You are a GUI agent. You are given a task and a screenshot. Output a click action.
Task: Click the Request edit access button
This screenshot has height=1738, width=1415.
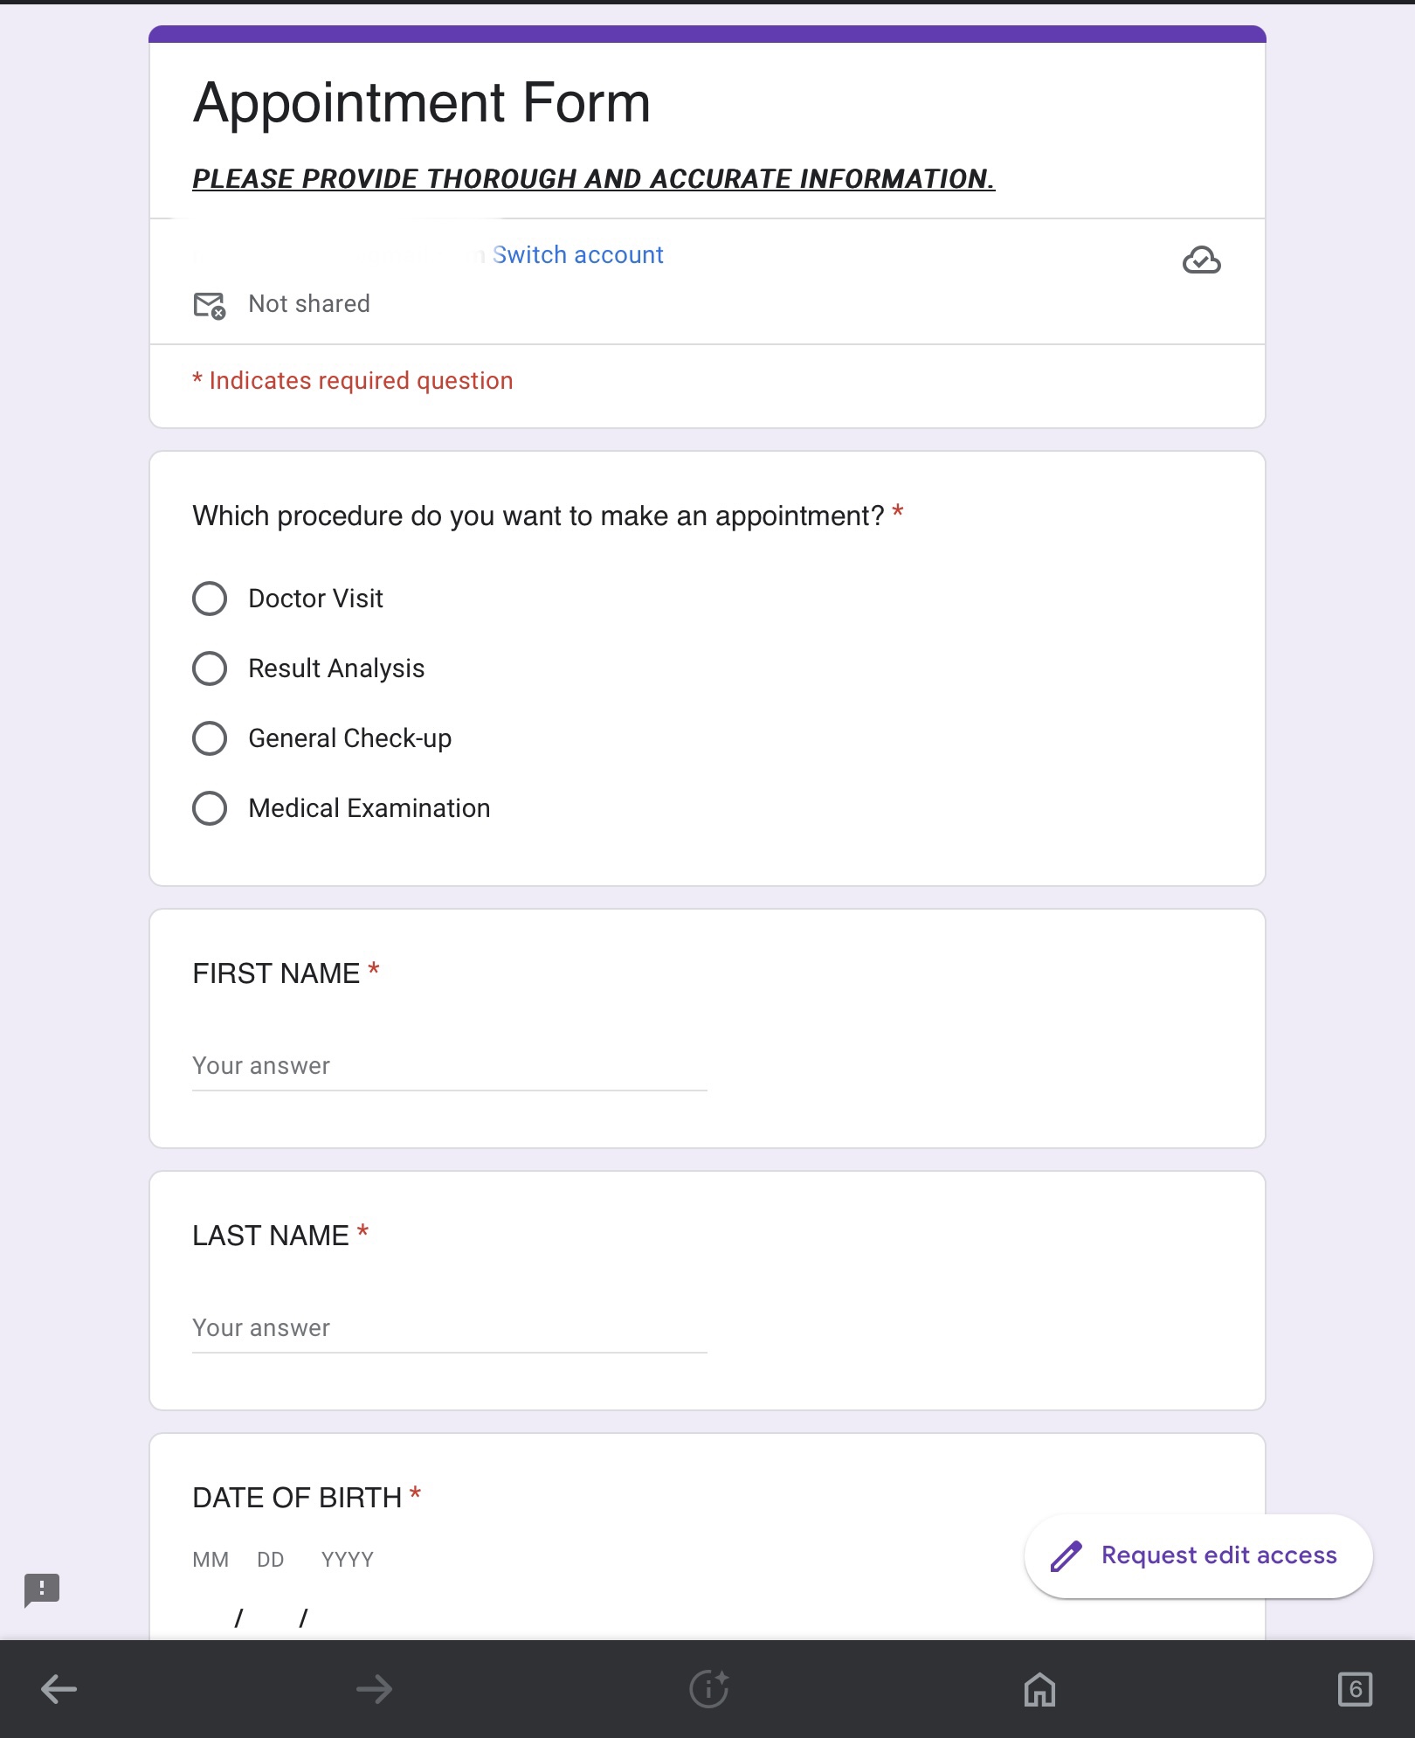[1198, 1556]
